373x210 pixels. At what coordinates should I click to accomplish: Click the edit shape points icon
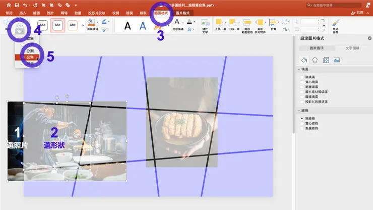coord(20,25)
